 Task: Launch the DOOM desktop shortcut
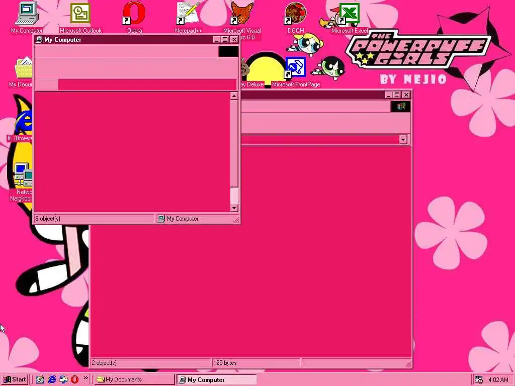(296, 17)
